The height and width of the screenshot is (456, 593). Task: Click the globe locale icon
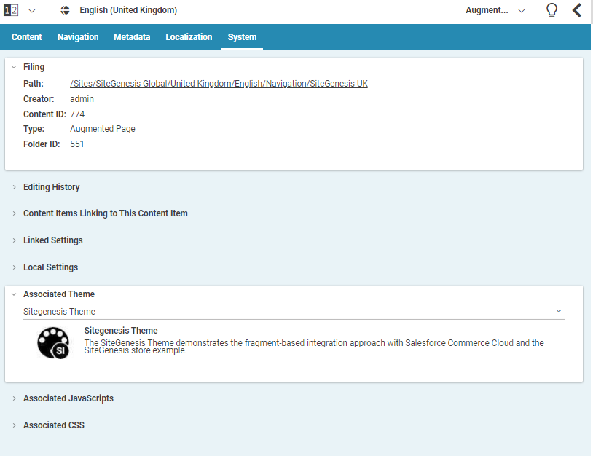(x=65, y=10)
